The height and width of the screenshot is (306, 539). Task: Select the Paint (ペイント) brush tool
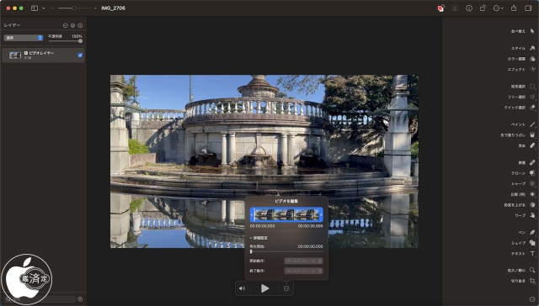[532, 124]
